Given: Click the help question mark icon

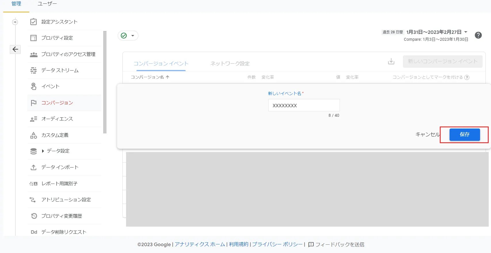Looking at the screenshot, I should [478, 35].
